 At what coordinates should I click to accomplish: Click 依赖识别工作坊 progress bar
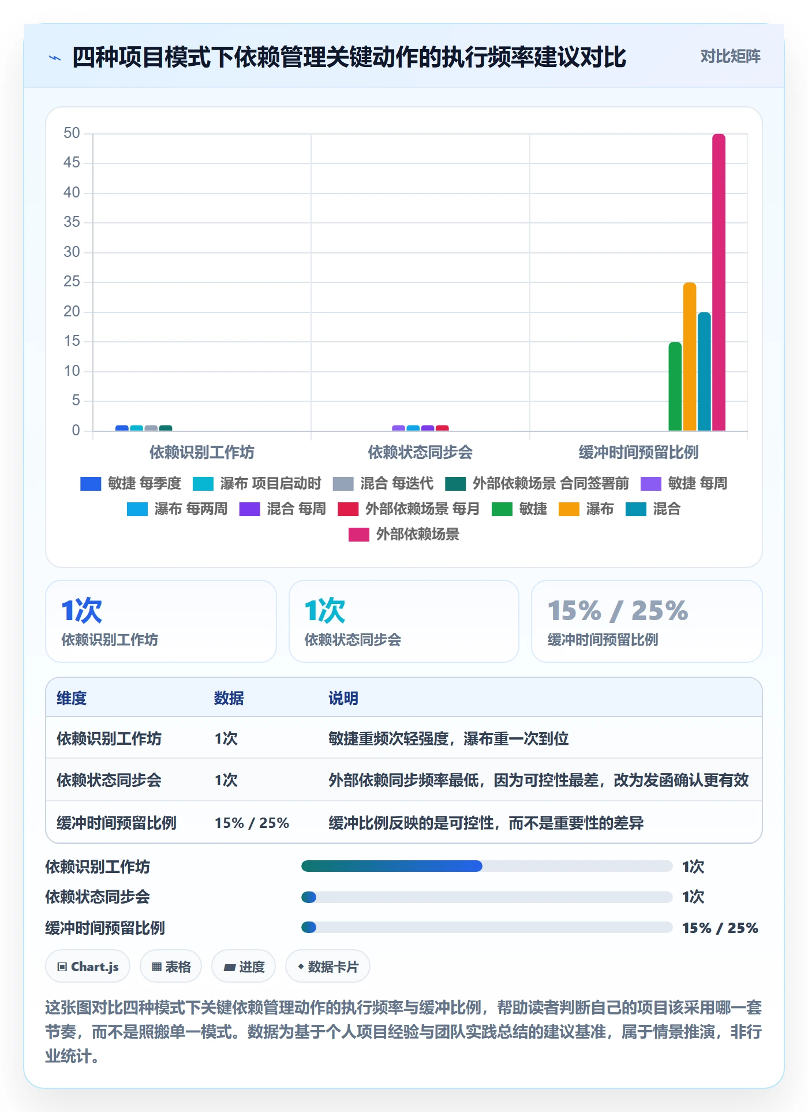click(487, 866)
